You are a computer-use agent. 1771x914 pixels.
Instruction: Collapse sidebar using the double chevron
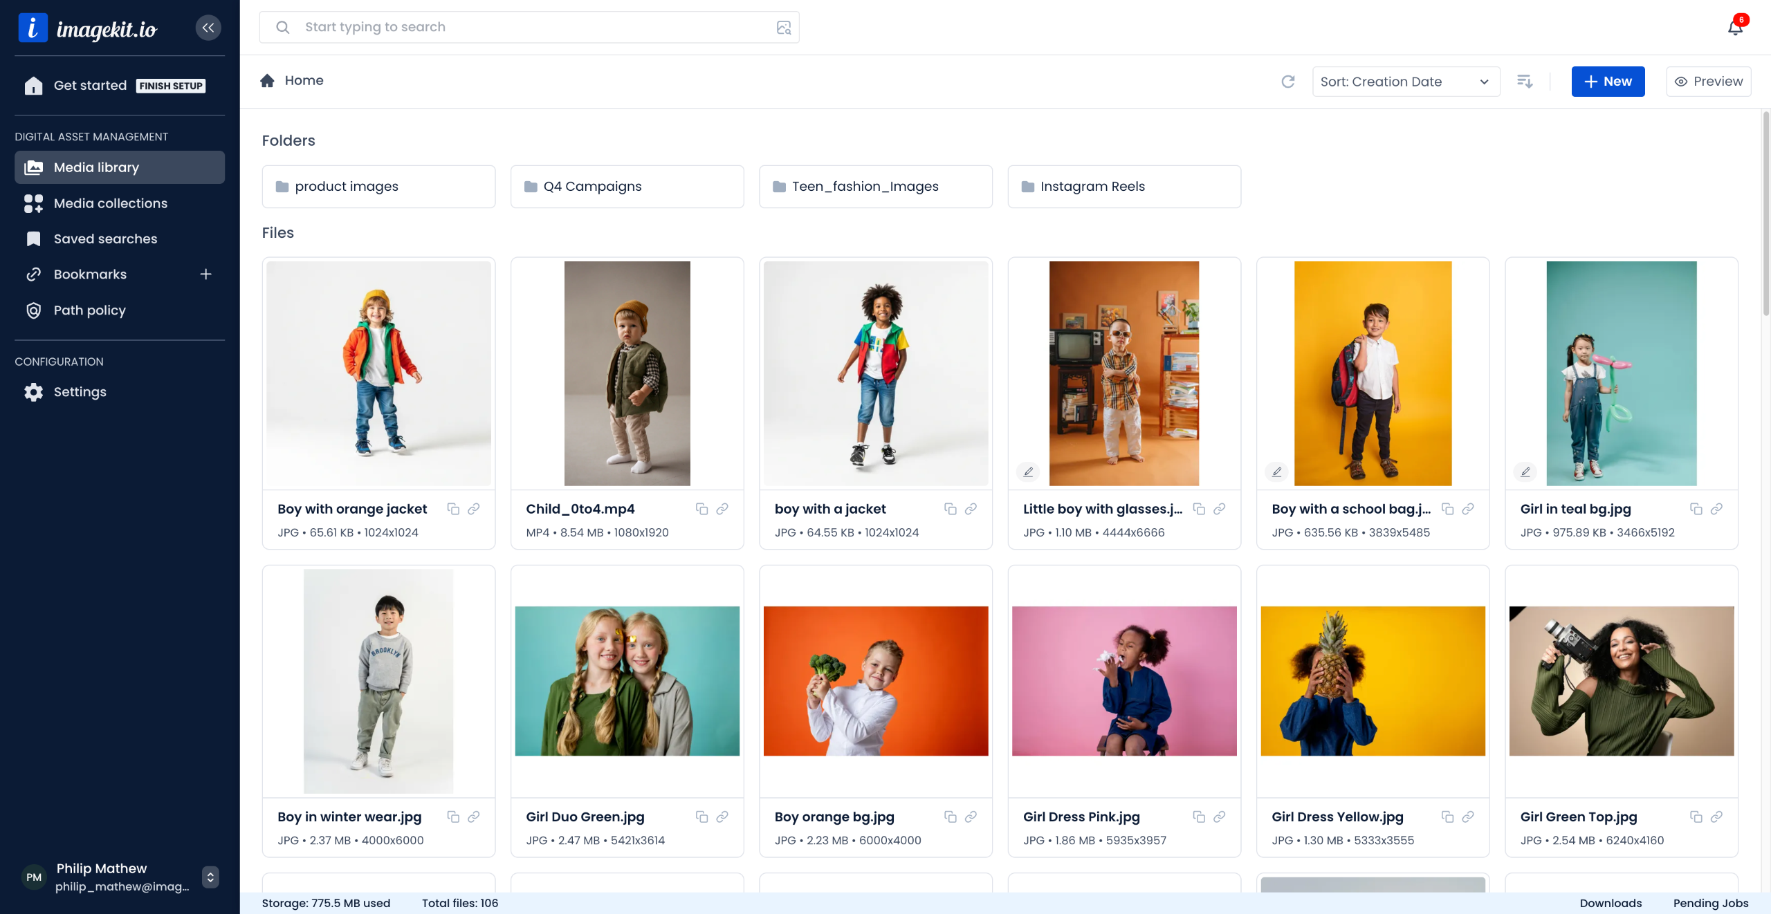pyautogui.click(x=208, y=28)
